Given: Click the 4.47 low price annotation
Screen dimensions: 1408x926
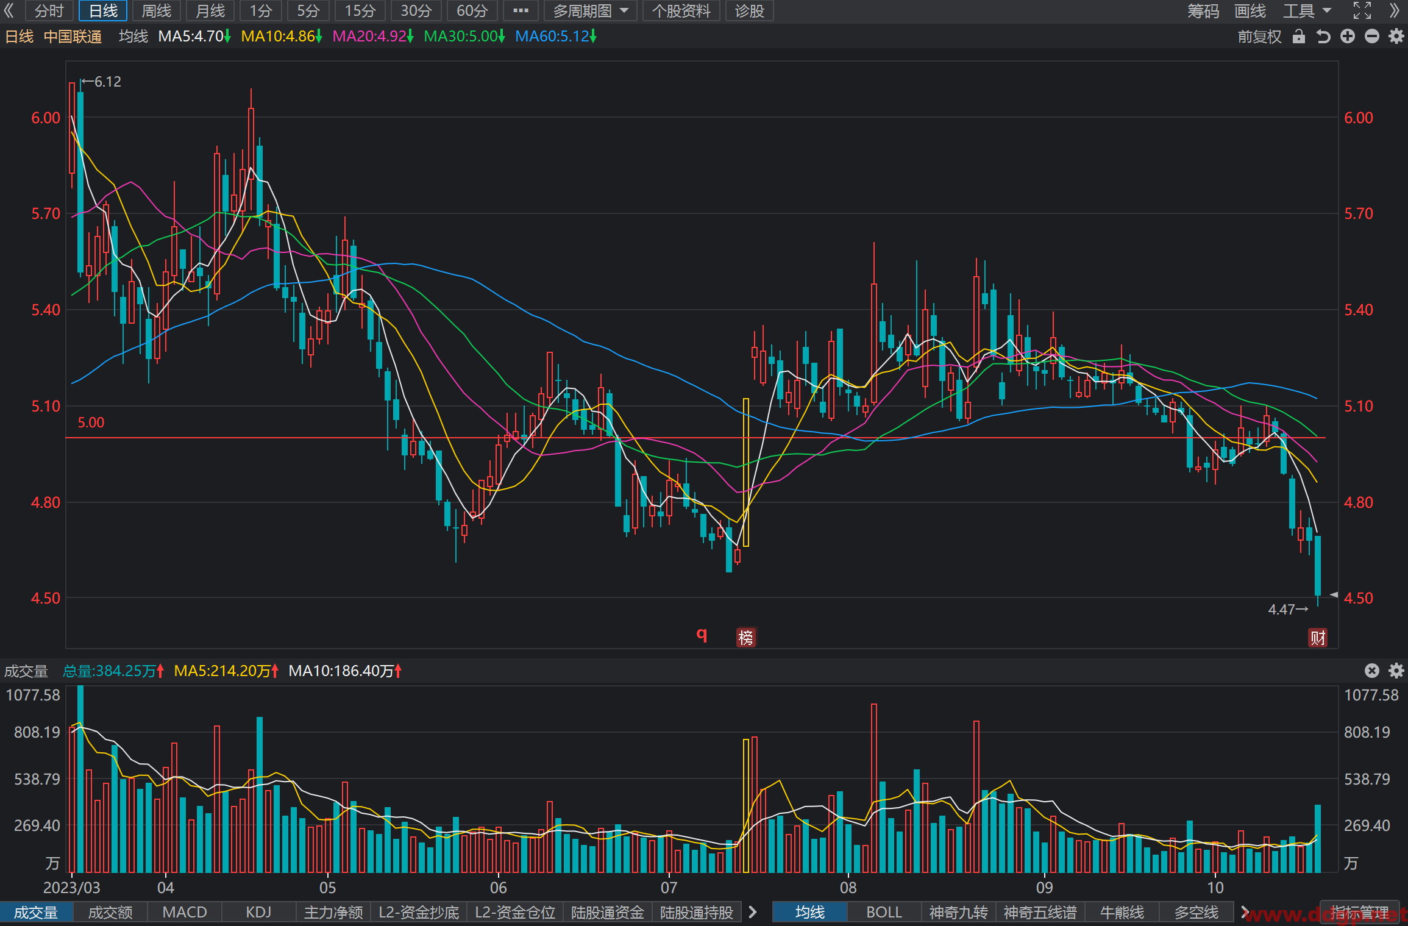Looking at the screenshot, I should coord(1288,610).
